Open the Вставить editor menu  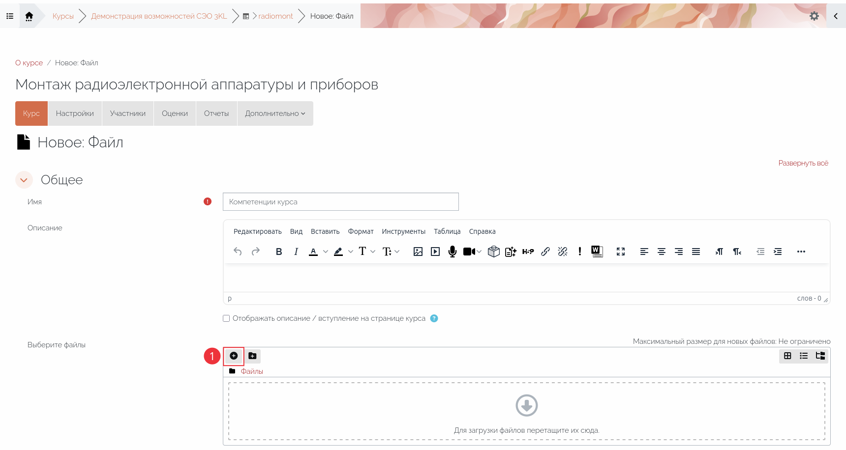325,231
